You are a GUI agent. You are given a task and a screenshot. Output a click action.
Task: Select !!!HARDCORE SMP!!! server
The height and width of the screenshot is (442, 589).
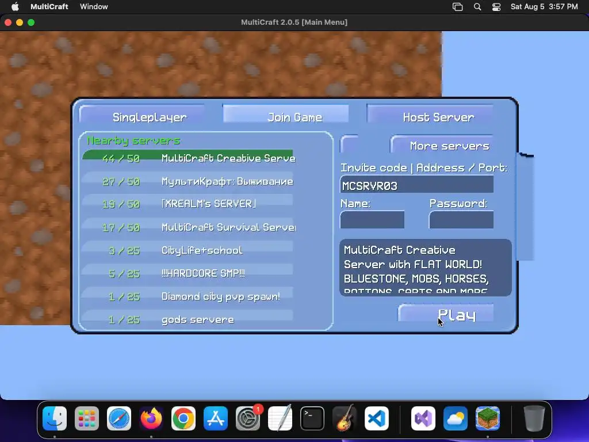point(188,273)
